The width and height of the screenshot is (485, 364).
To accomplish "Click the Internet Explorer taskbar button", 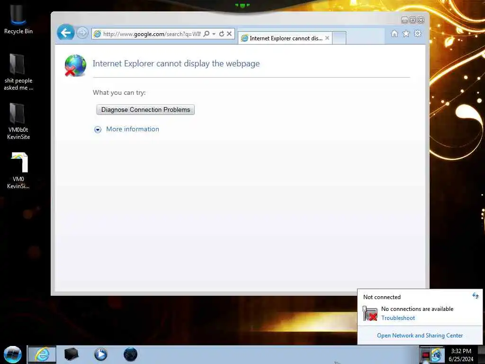I will tap(42, 355).
